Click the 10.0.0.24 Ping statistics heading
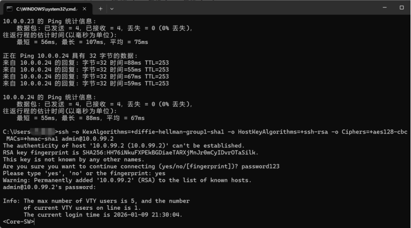The width and height of the screenshot is (411, 228). point(49,97)
